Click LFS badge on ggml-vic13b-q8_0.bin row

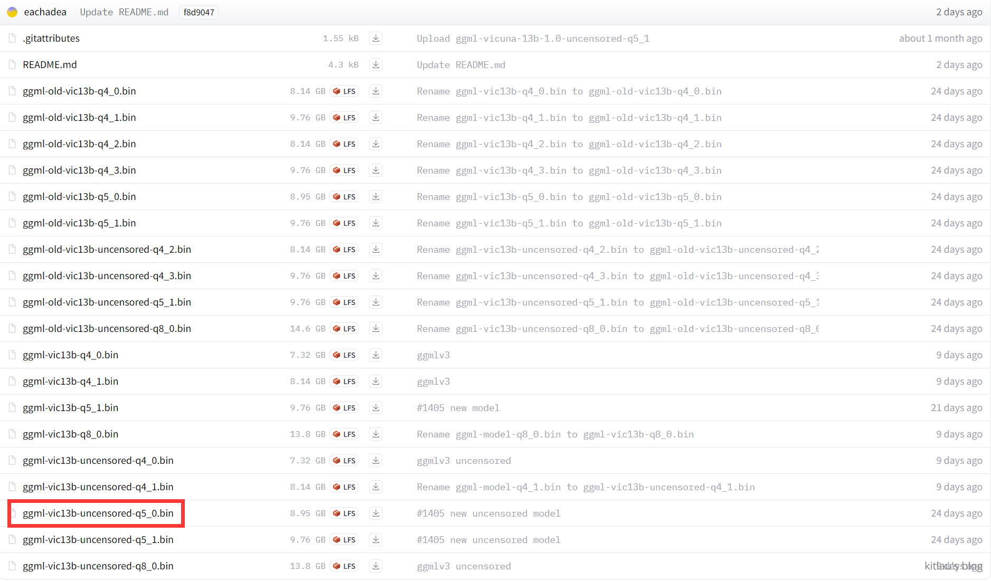pyautogui.click(x=344, y=434)
